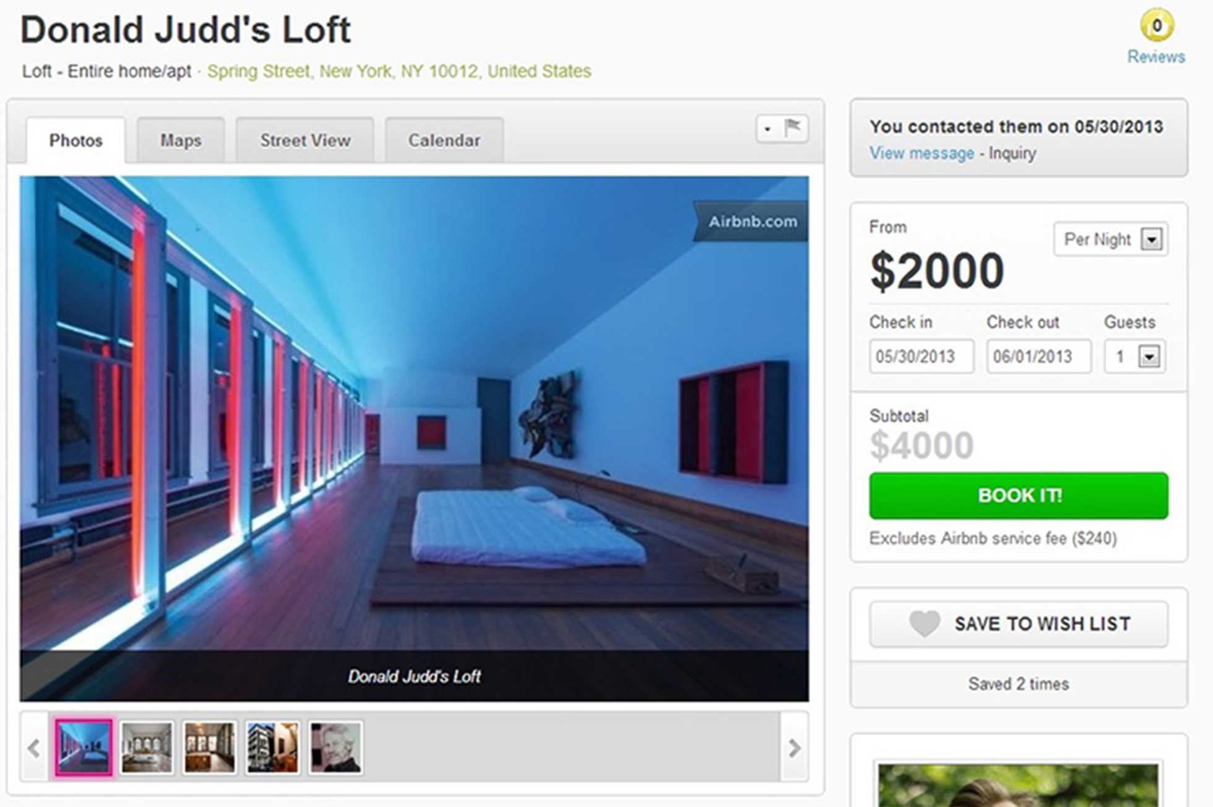Click SAVE TO WISH LIST button
This screenshot has height=807, width=1213.
(x=1019, y=624)
